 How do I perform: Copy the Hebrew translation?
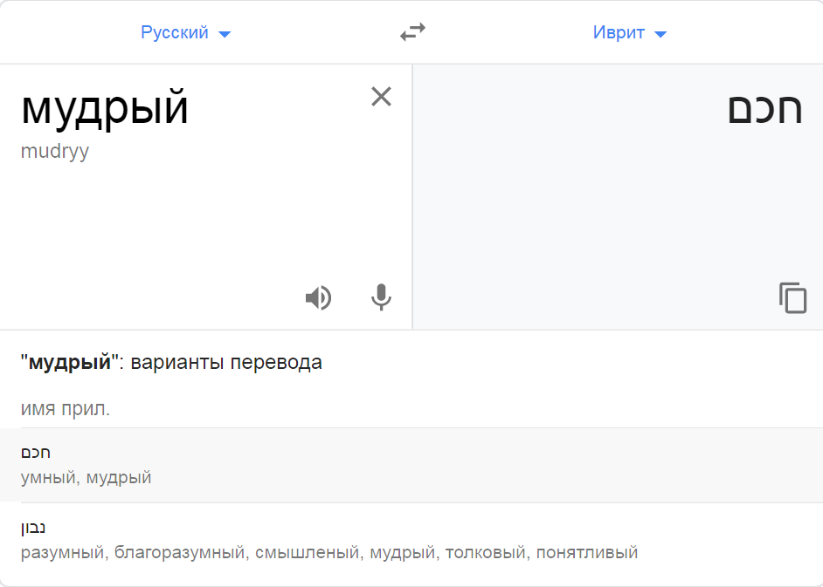[792, 298]
